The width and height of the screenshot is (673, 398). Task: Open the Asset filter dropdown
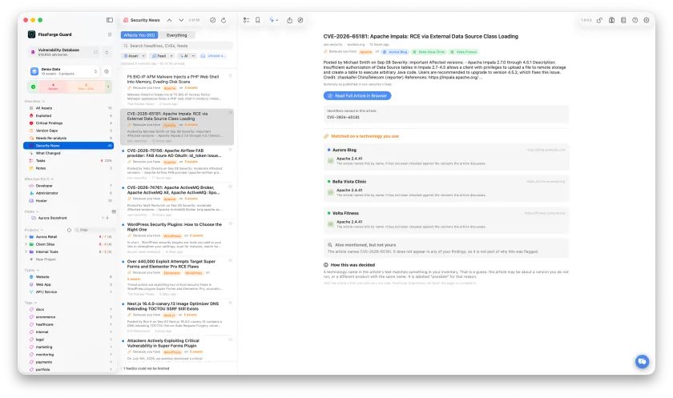[135, 56]
